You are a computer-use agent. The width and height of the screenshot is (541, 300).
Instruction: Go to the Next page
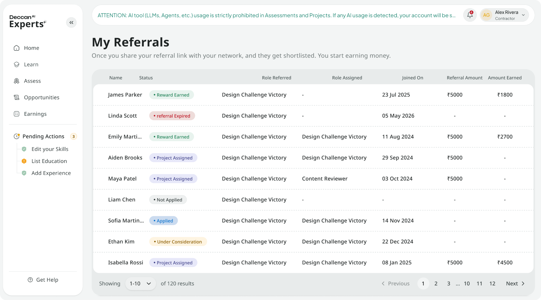coord(515,283)
